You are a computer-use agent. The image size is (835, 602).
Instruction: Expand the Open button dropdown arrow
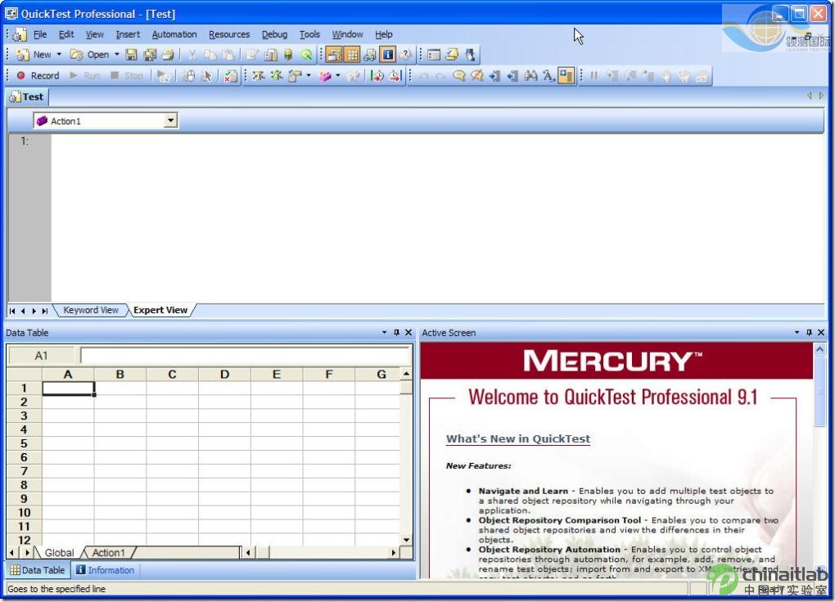(116, 54)
